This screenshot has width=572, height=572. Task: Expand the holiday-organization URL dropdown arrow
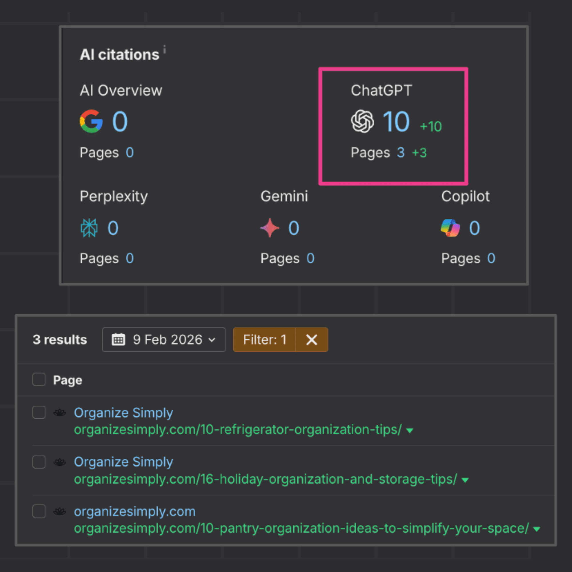[465, 480]
